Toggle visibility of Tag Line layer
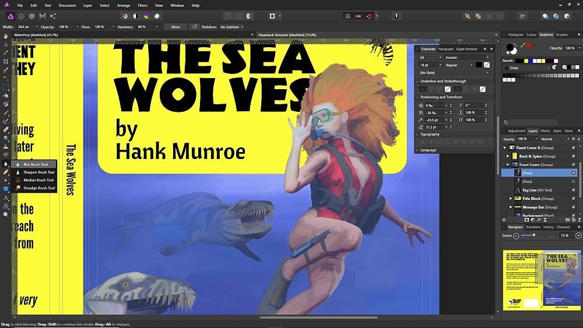Screen dimensions: 583x328 pyautogui.click(x=573, y=190)
